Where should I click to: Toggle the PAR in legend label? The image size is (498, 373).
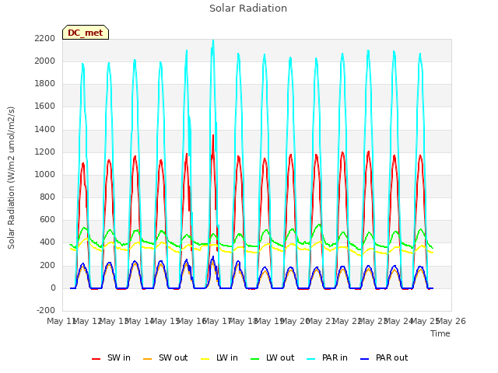tap(335, 357)
